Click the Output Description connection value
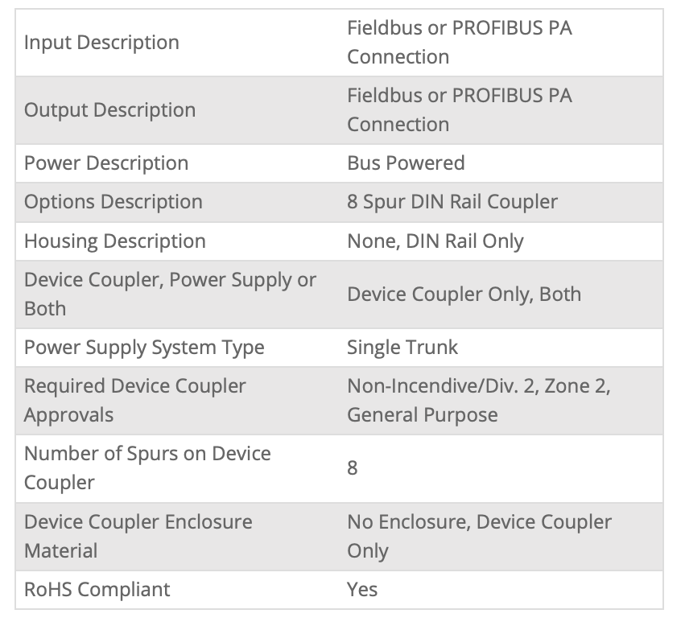Screen dimensions: 681x626 (x=459, y=110)
